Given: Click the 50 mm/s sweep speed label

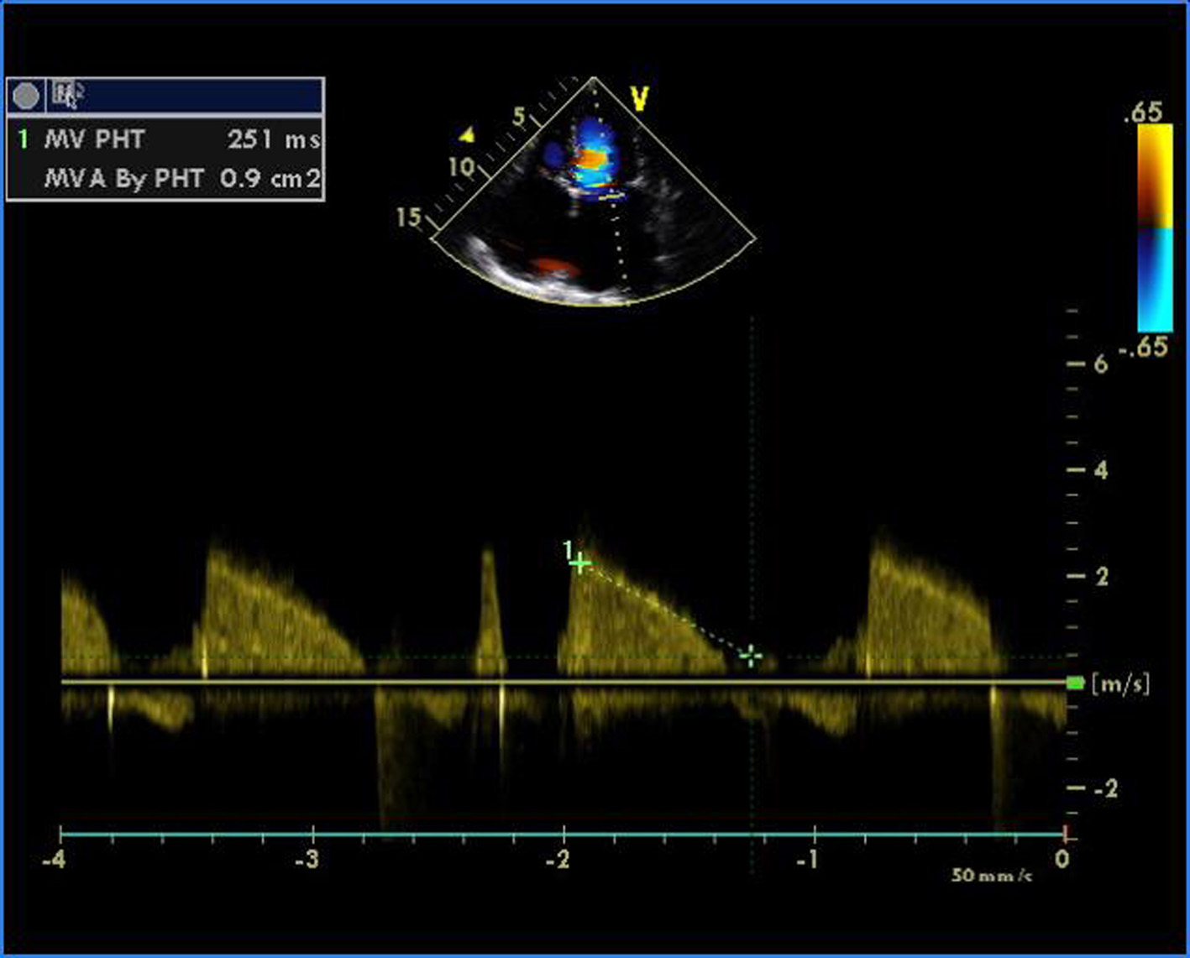Looking at the screenshot, I should point(991,875).
